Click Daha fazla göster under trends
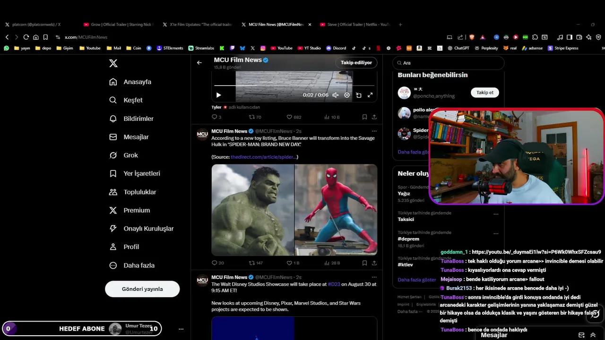The image size is (605, 340). [x=417, y=280]
